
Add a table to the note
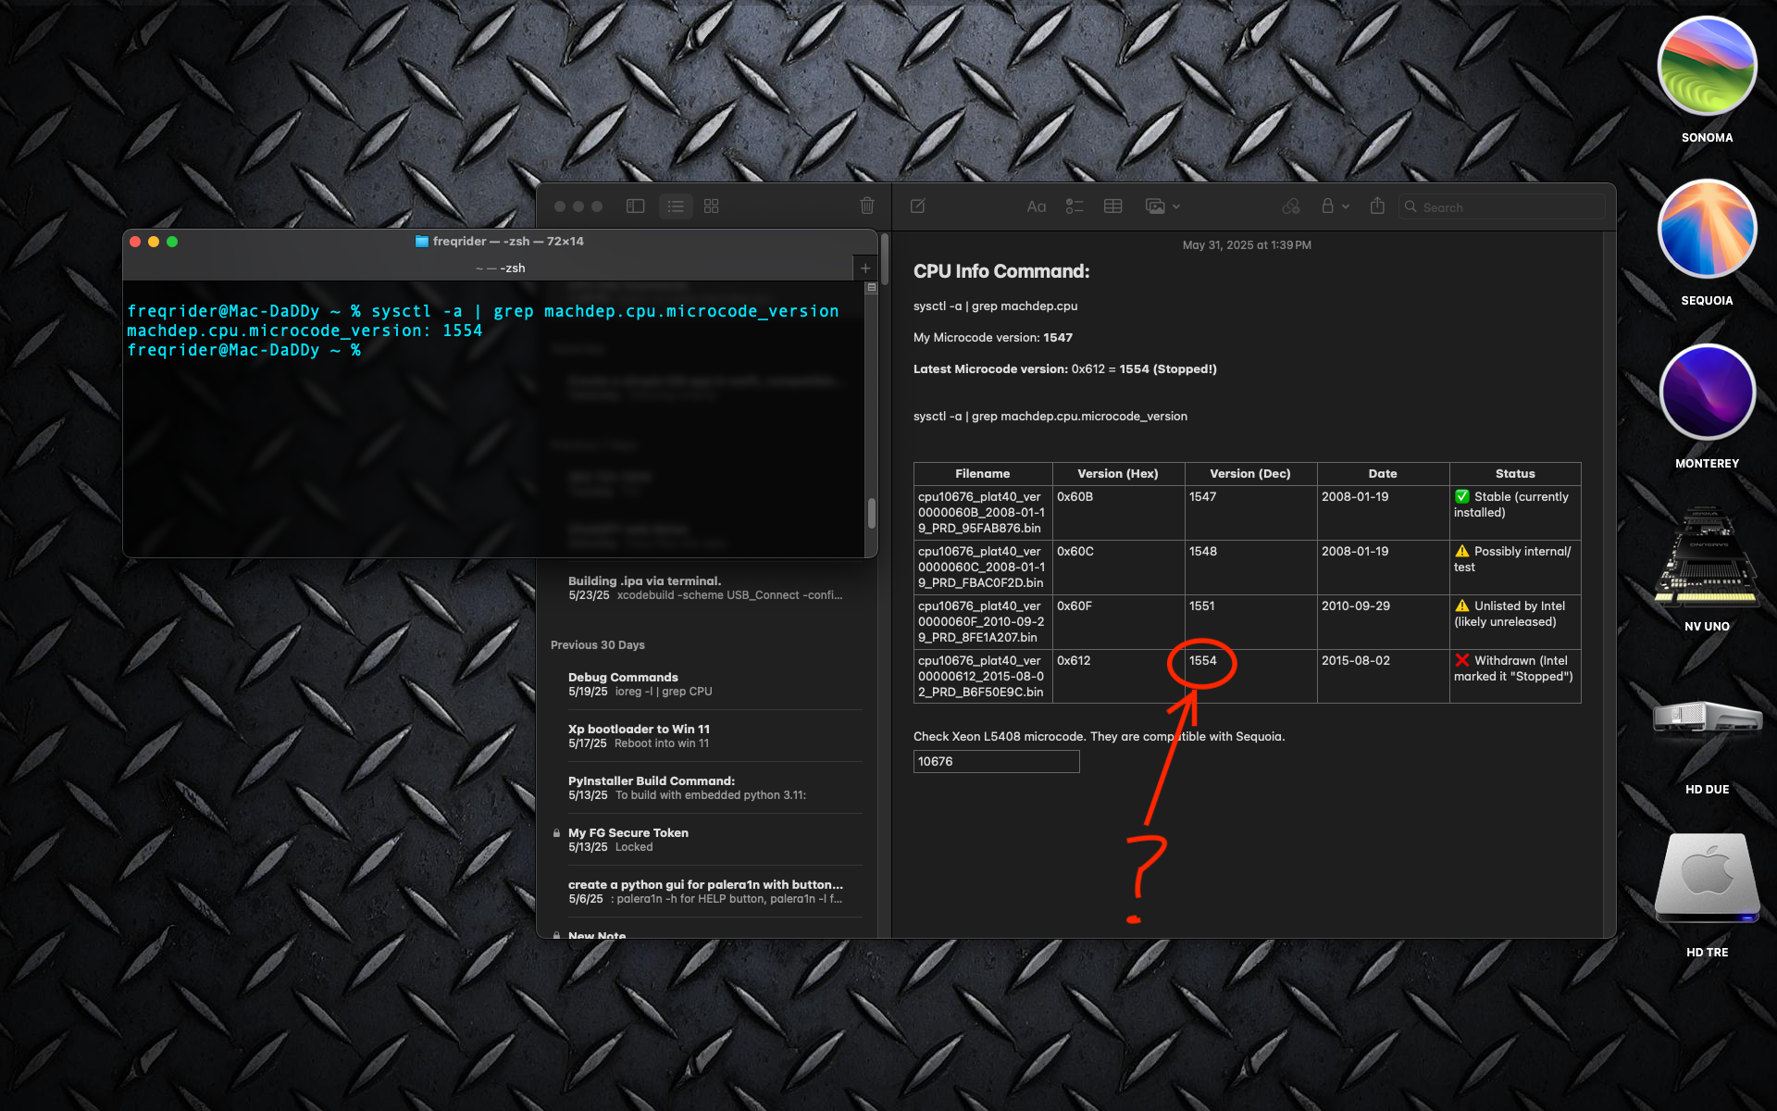1113,206
